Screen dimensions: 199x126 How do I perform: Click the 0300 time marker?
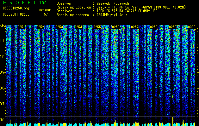click(192, 27)
